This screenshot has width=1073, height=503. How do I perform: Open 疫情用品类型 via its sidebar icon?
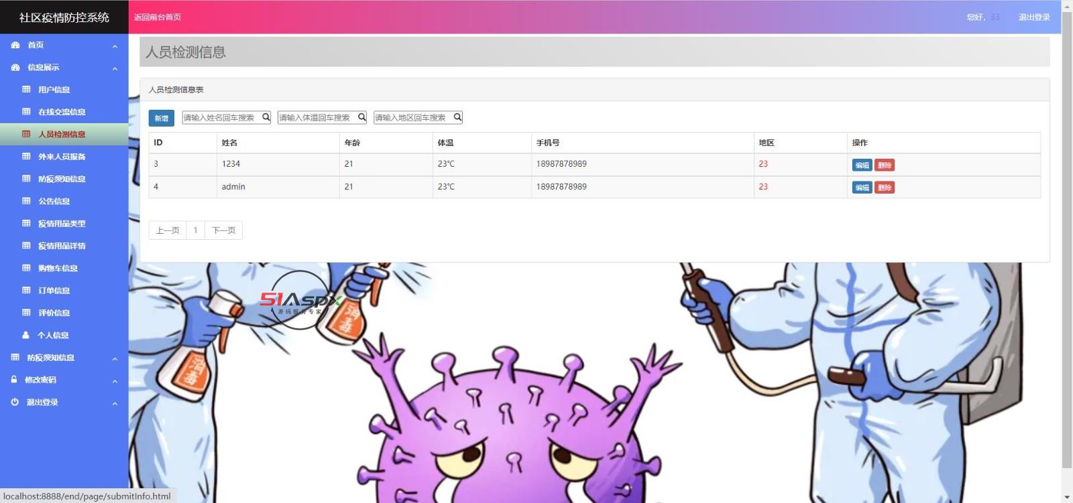tap(26, 223)
